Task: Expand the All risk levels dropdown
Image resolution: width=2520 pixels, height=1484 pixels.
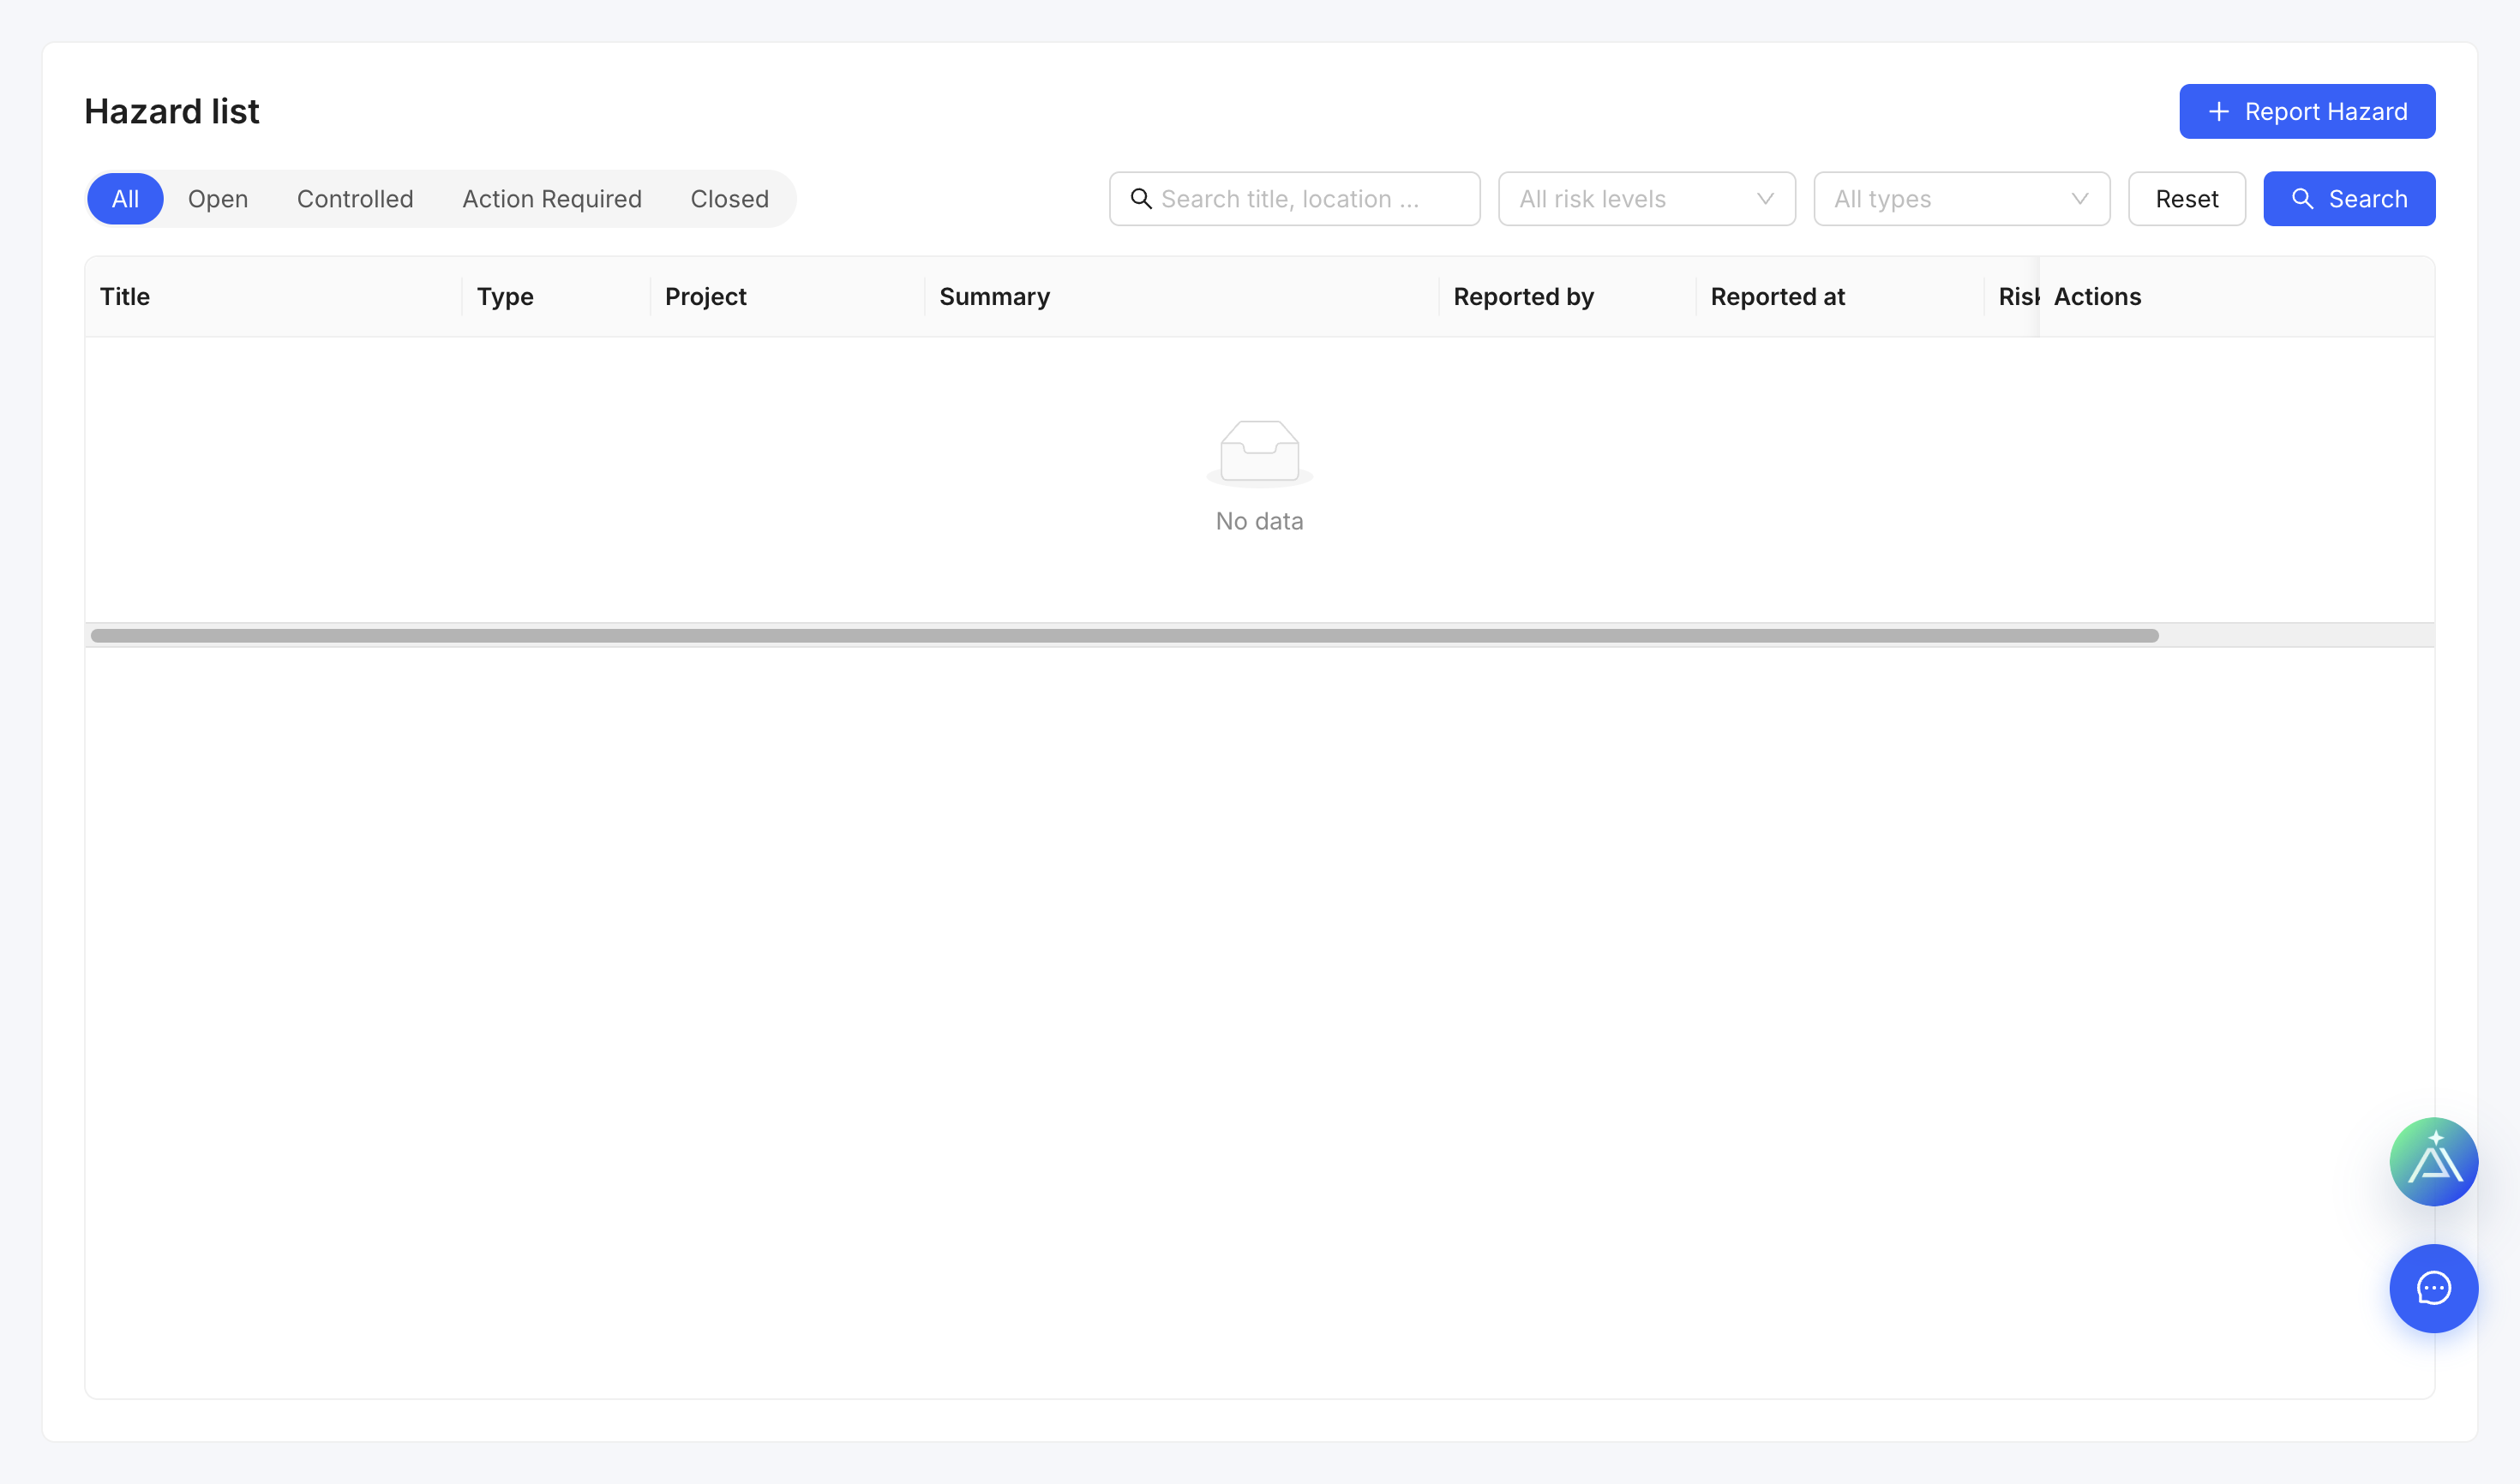Action: pos(1647,199)
